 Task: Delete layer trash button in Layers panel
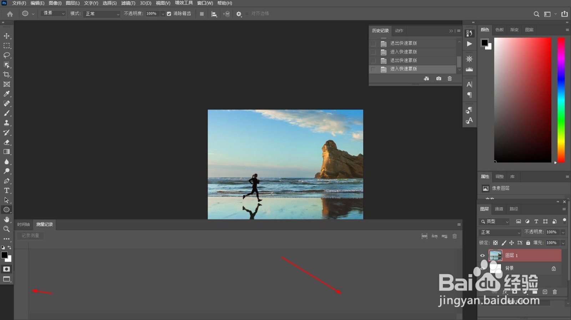pyautogui.click(x=555, y=292)
